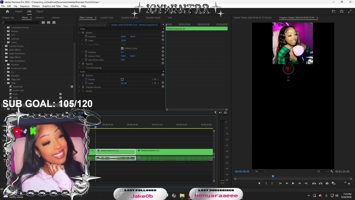Expand the Dissolve transitions folder
Screen dimensions: 355x200
click(5, 64)
